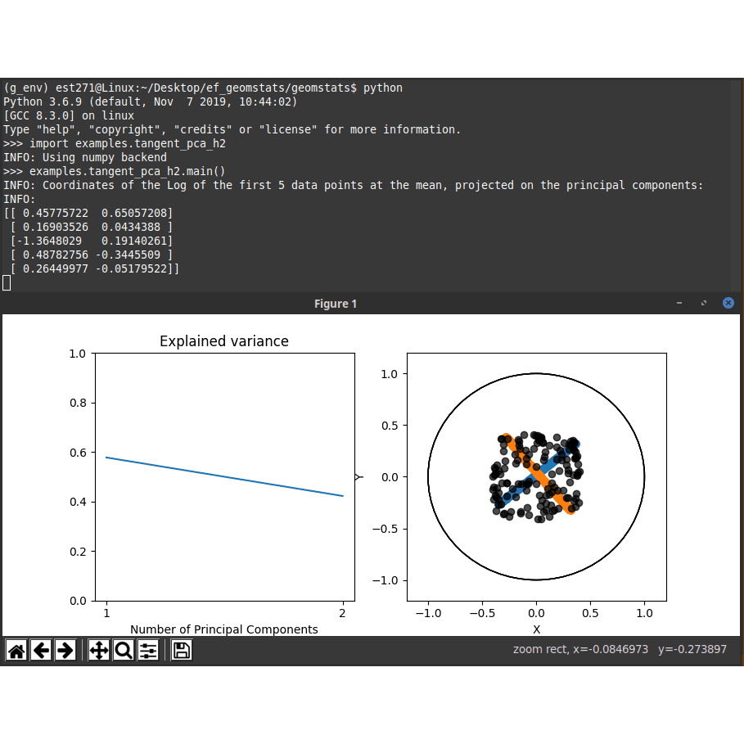The image size is (744, 744).
Task: Click the X axis label below the disk plot
Action: pos(536,629)
